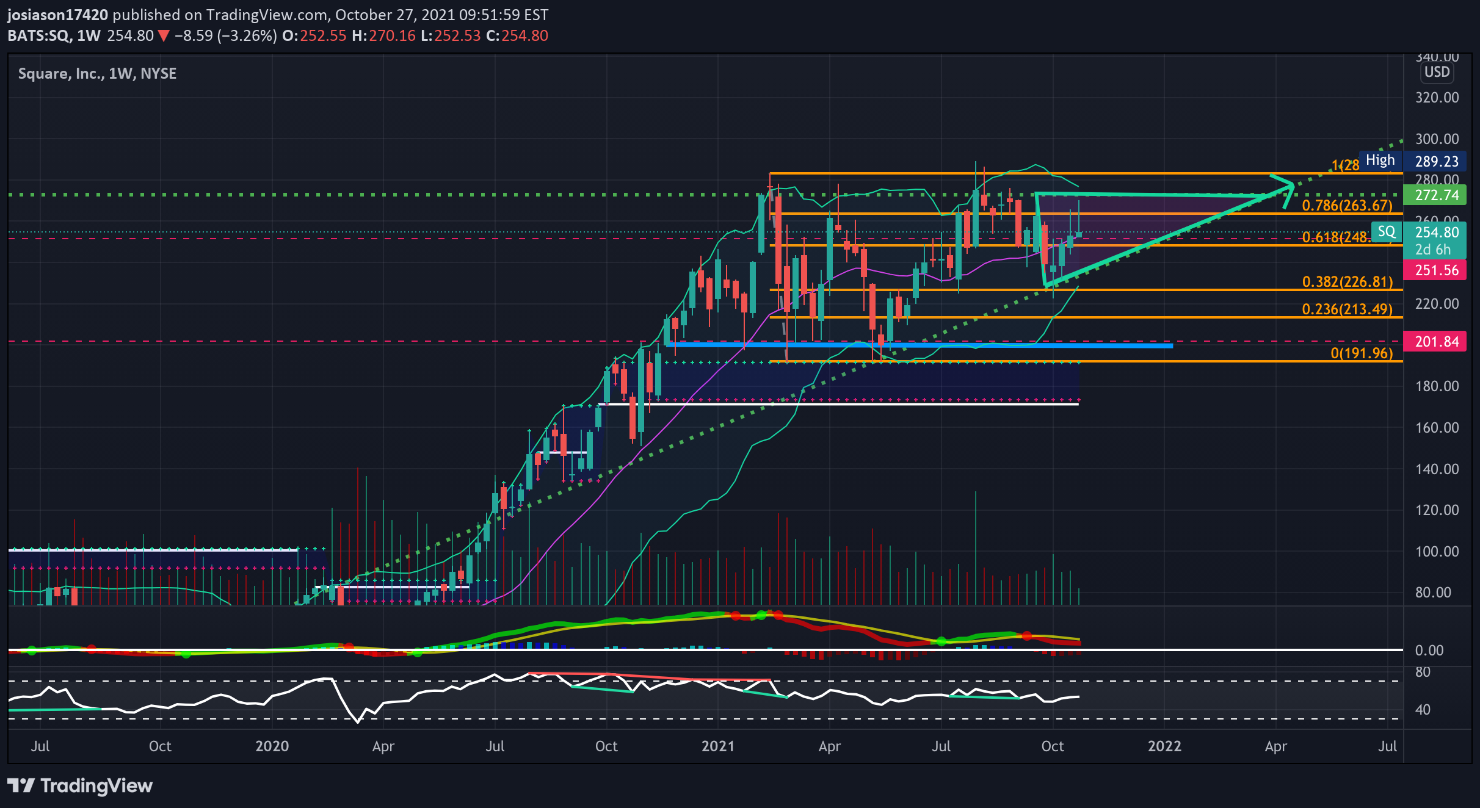Click the C:254.80 close value in header
1480x808 pixels.
(517, 35)
